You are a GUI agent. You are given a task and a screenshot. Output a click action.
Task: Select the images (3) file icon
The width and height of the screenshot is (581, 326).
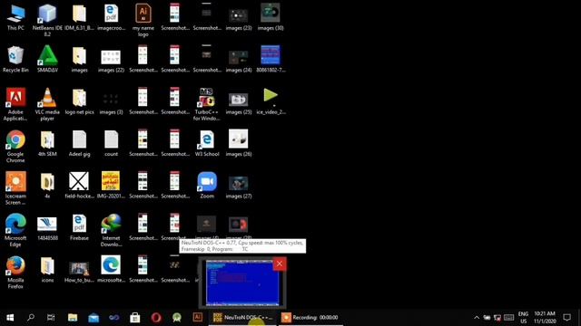click(x=111, y=101)
